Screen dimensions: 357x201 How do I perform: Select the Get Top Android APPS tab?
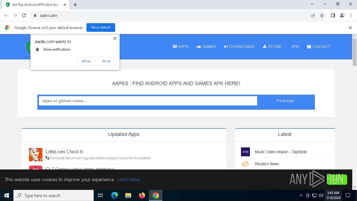click(x=36, y=5)
